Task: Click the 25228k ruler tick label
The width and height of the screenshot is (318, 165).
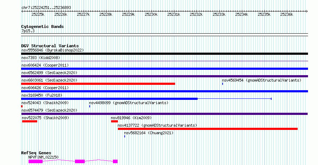Action: click(106, 15)
